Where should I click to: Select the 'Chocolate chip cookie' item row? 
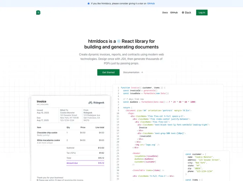71,134
